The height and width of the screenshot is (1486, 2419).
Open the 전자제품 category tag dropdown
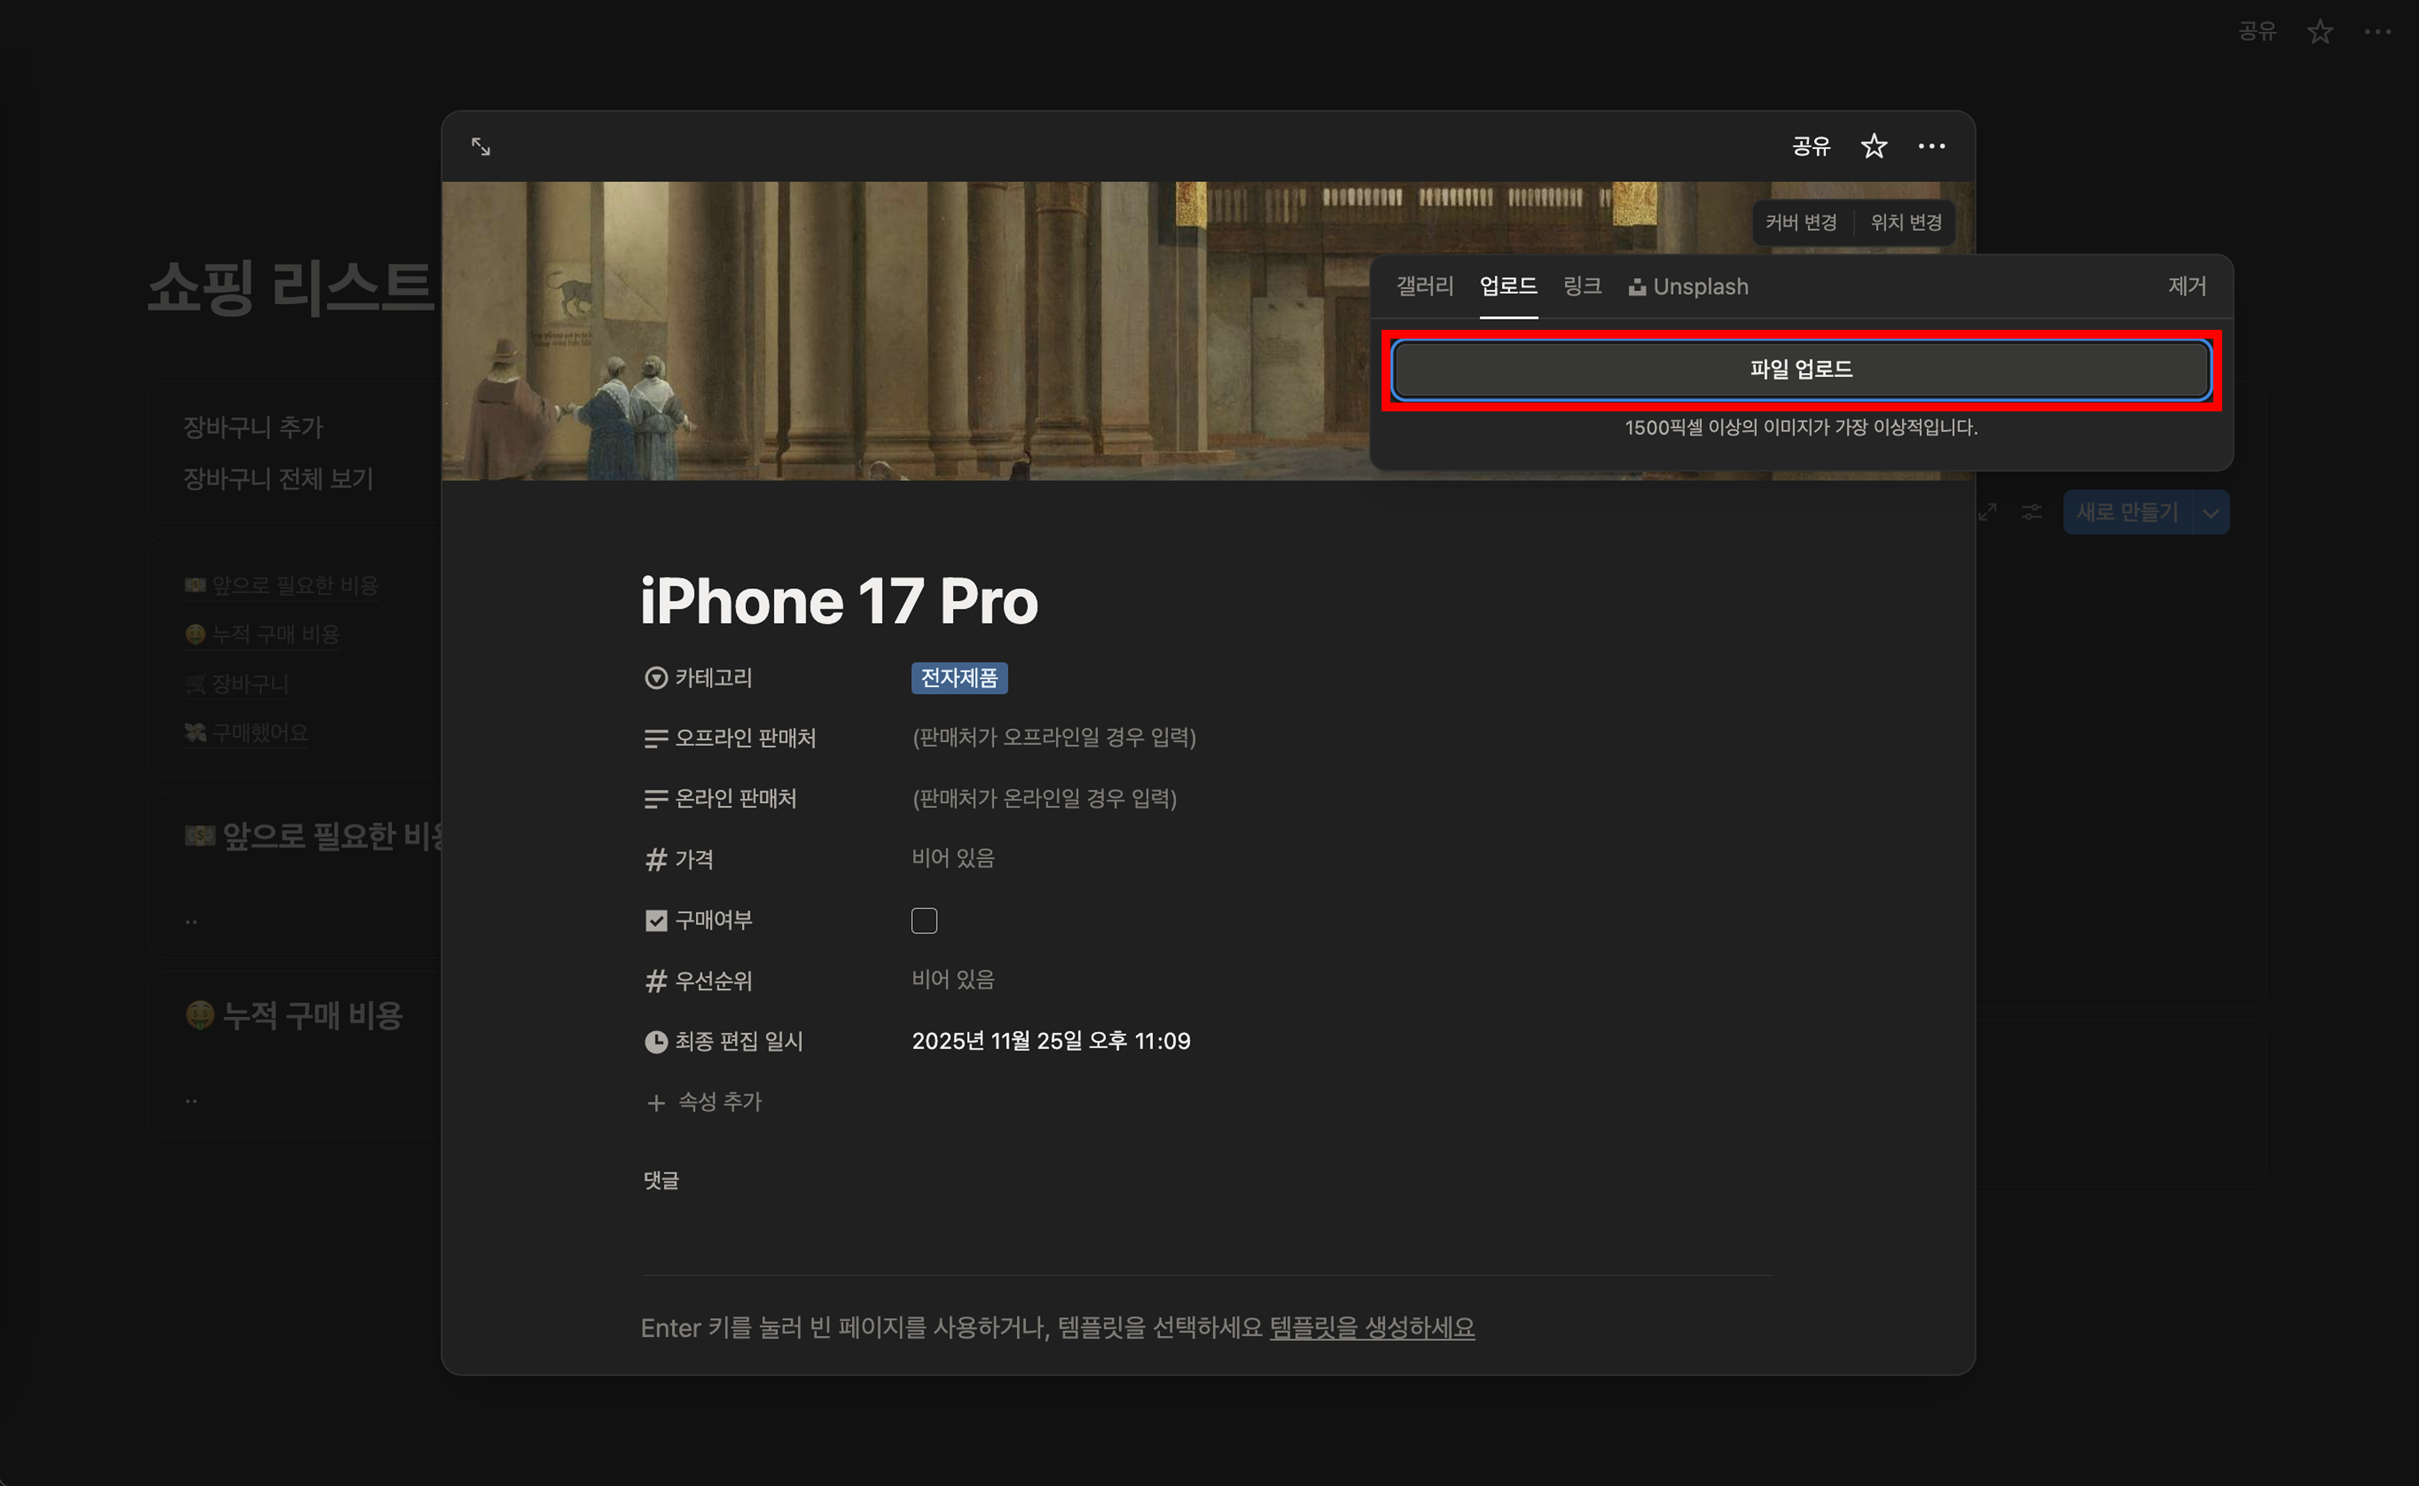click(x=958, y=678)
